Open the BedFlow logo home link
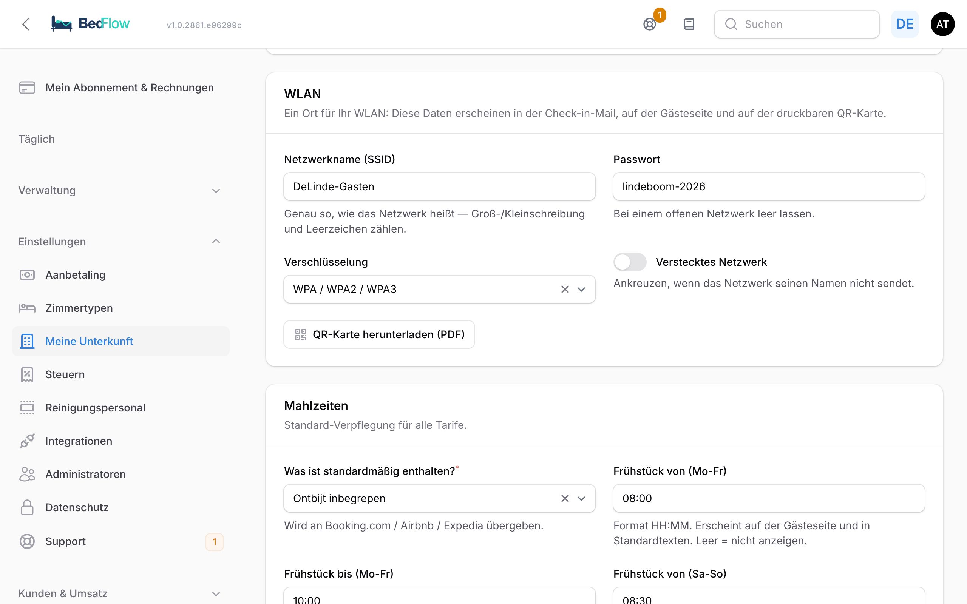967x604 pixels. point(90,24)
